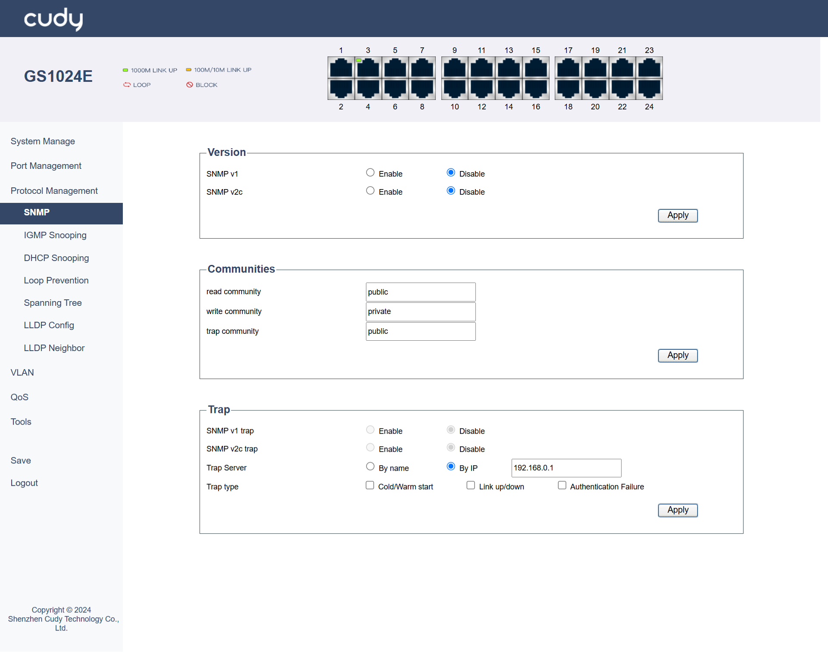Click port 6 icon in switch panel
The height and width of the screenshot is (653, 828).
pyautogui.click(x=395, y=89)
